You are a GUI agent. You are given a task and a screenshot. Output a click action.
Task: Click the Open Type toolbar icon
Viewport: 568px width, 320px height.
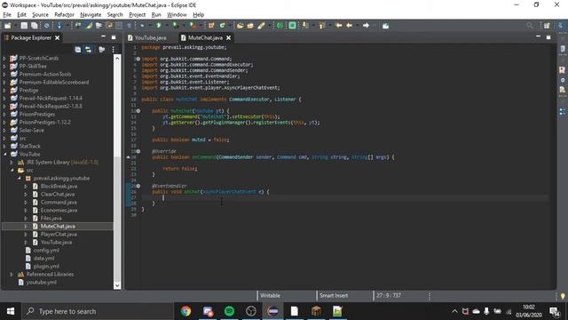[x=240, y=26]
